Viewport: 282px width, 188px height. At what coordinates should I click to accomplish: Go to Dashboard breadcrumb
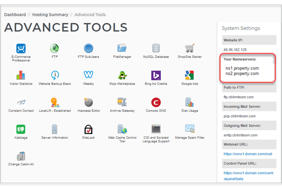point(15,14)
